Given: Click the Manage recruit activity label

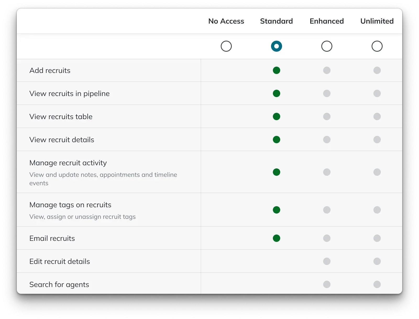Looking at the screenshot, I should [68, 163].
